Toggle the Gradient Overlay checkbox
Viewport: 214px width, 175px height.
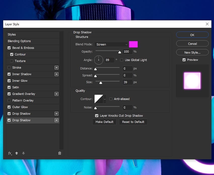click(x=9, y=94)
